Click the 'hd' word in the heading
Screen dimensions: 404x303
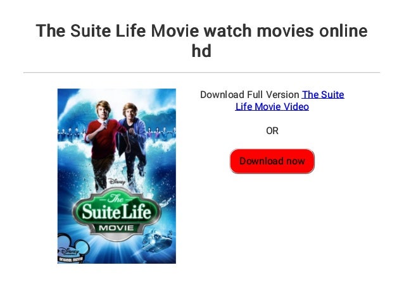pos(201,51)
